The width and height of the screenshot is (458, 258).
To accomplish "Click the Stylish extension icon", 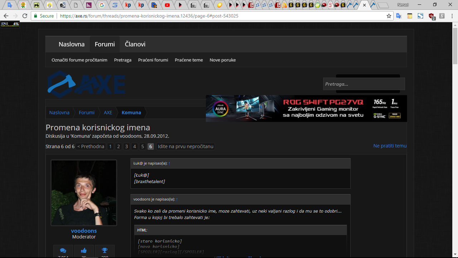I will [x=420, y=16].
